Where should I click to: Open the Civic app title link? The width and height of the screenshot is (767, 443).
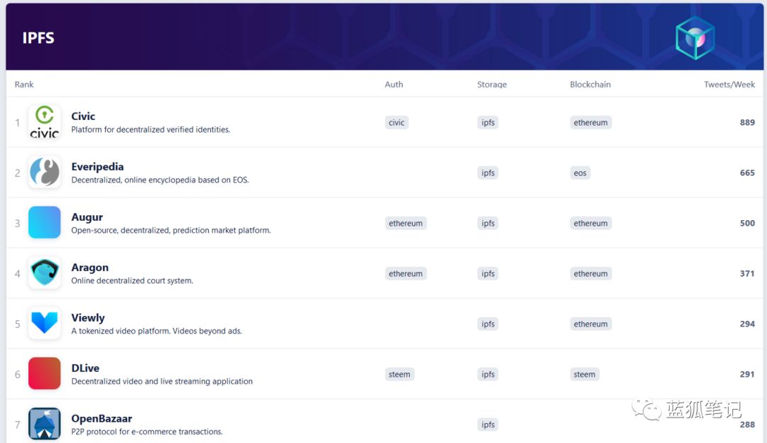(83, 116)
